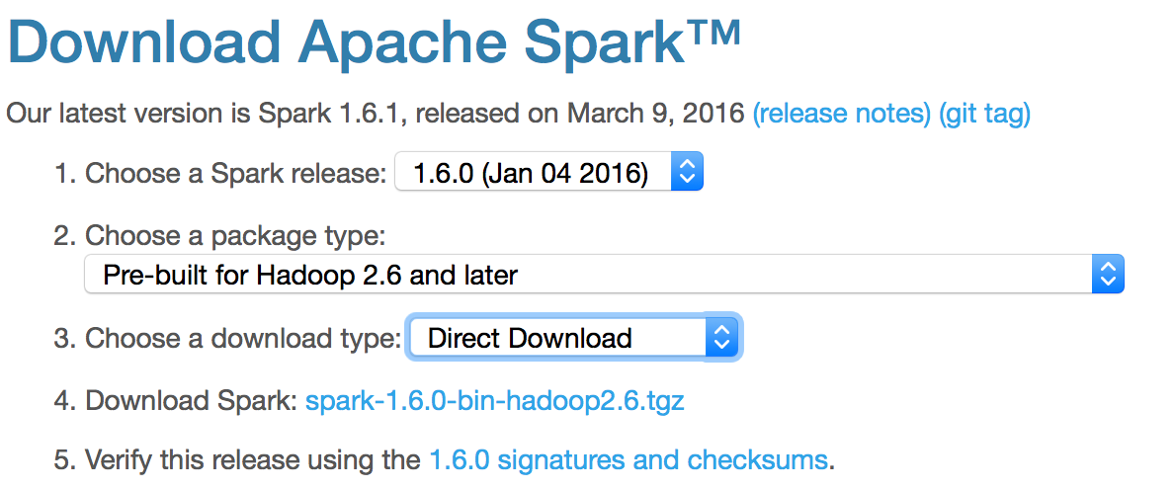Click the Download Apache Spark heading

pos(374,41)
